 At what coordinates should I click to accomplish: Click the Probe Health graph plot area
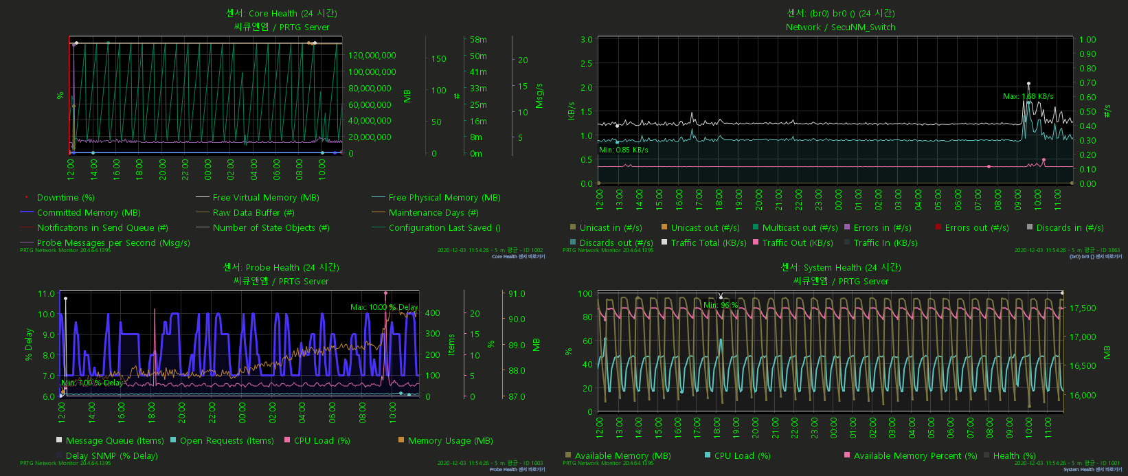click(x=239, y=343)
